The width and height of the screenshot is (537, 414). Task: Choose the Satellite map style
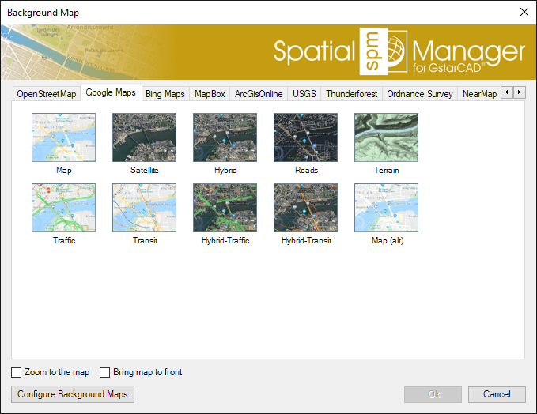click(144, 137)
